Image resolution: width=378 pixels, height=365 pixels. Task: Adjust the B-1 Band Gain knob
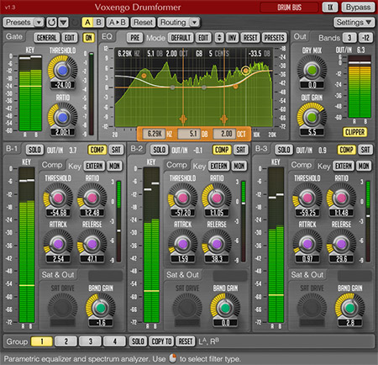(100, 308)
